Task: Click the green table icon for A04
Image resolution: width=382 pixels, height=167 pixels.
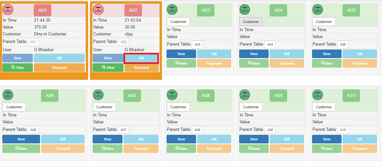Action: click(x=245, y=10)
